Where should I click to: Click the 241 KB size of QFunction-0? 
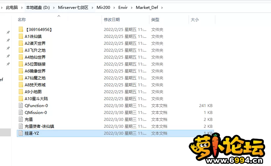point(206,105)
